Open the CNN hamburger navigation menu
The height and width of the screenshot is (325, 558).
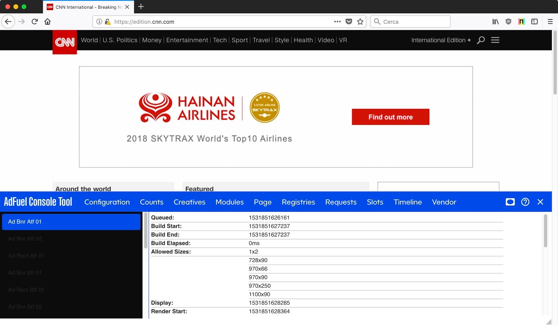pyautogui.click(x=495, y=40)
